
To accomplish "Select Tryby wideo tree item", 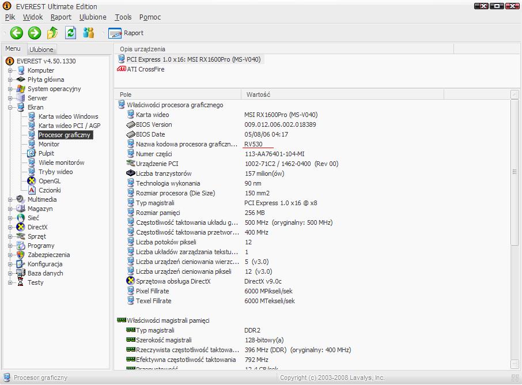I will point(55,172).
